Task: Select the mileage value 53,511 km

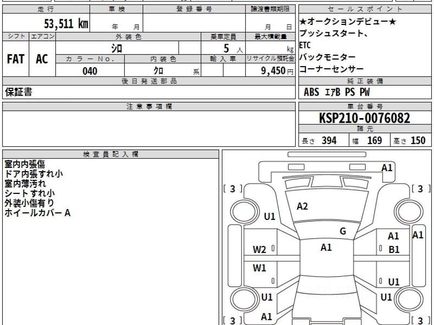Action: [x=66, y=23]
